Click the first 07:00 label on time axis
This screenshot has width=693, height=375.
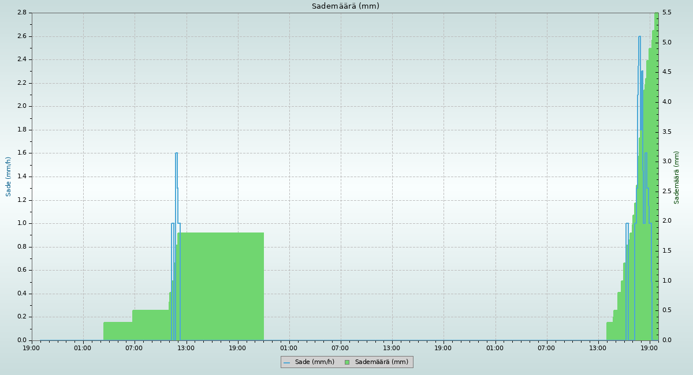(x=134, y=348)
